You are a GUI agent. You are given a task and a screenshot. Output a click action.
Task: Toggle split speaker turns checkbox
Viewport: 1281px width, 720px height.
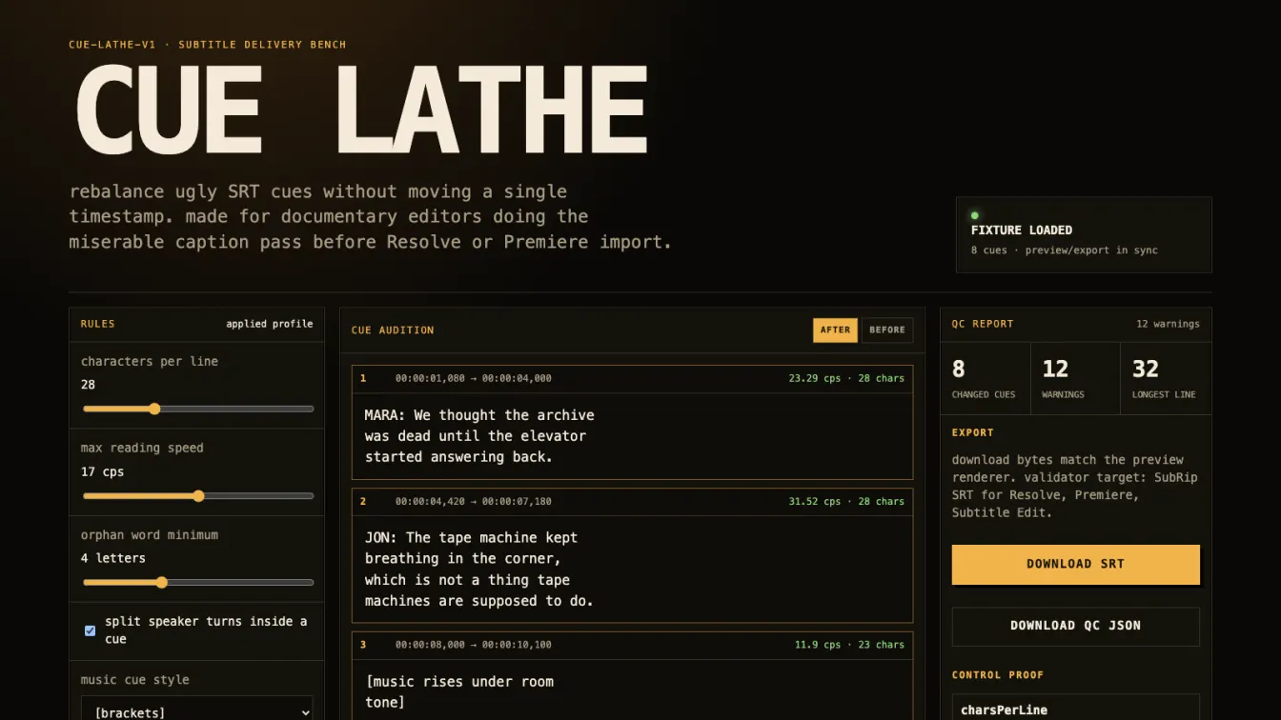[x=90, y=630]
